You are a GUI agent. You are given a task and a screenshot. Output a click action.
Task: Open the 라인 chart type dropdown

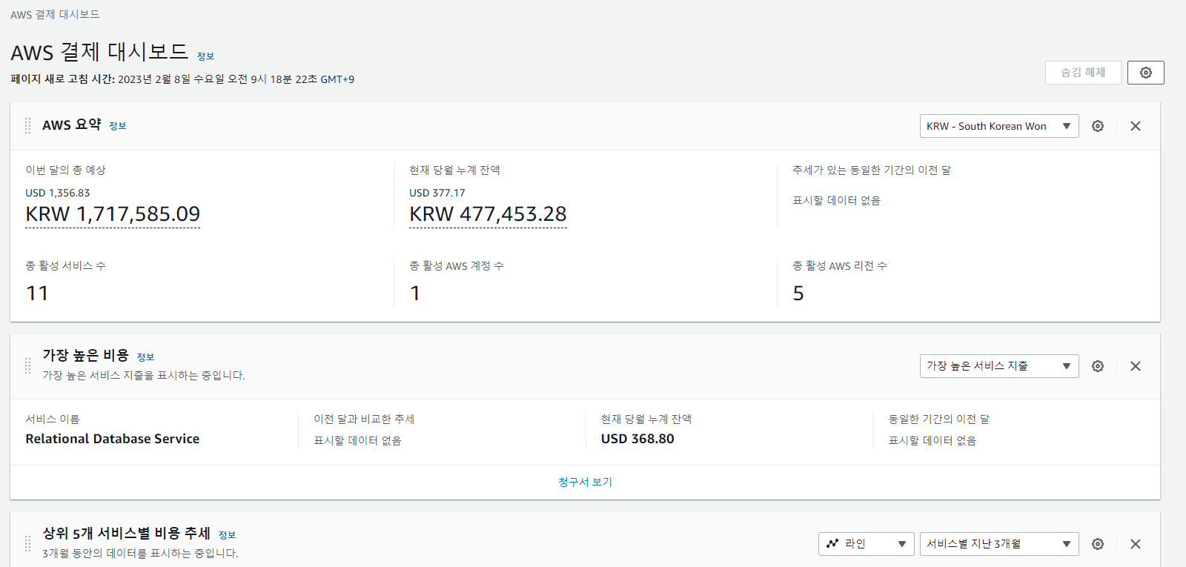click(867, 544)
